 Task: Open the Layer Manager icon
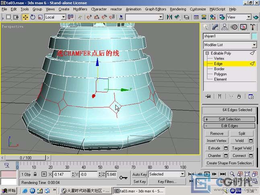coord(186,17)
